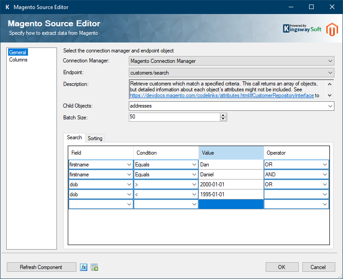This screenshot has width=343, height=279.
Task: Click the Value column header
Action: (231, 153)
